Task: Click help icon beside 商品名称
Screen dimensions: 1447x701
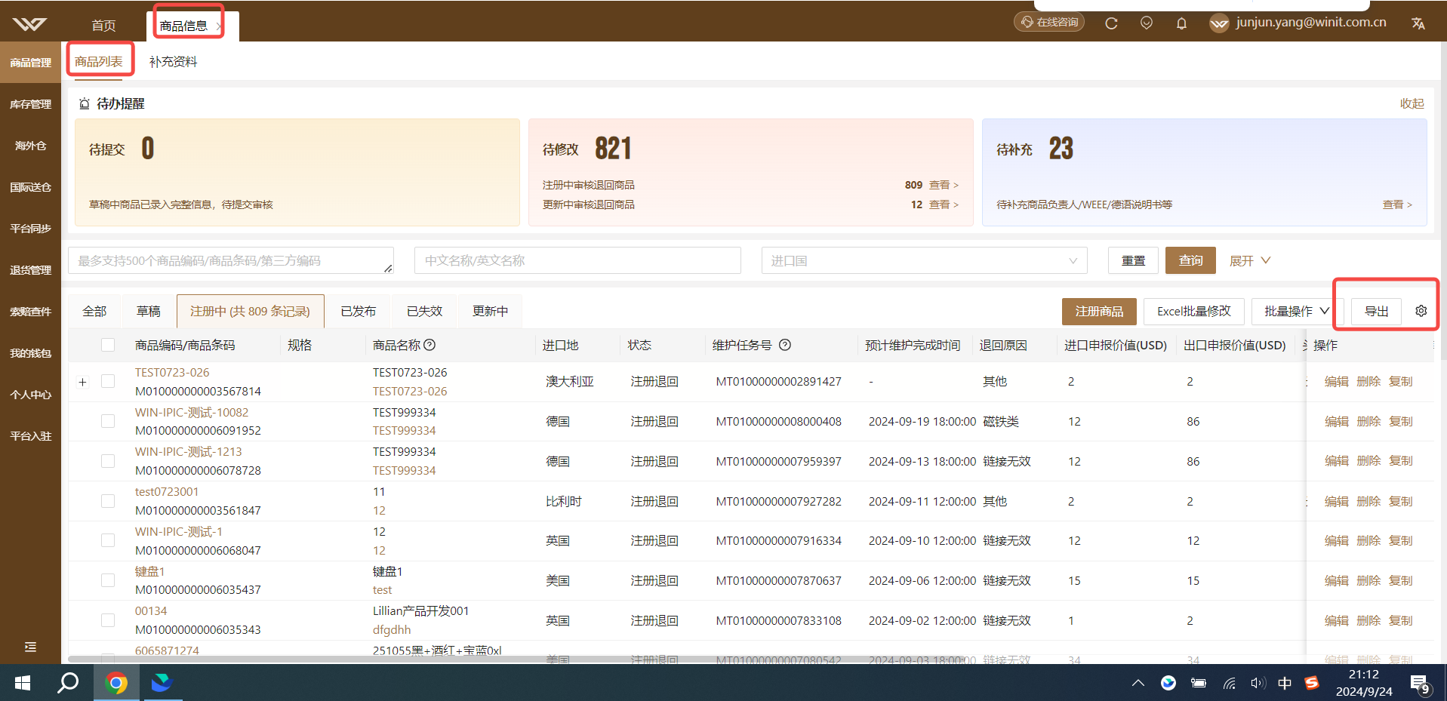Action: [429, 345]
